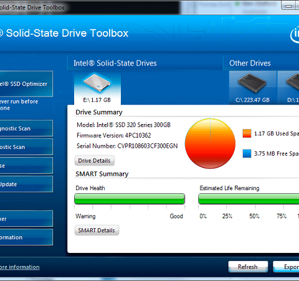Viewport: 299px width, 281px height.
Task: Click the Drive Health progress bar
Action: 130,199
